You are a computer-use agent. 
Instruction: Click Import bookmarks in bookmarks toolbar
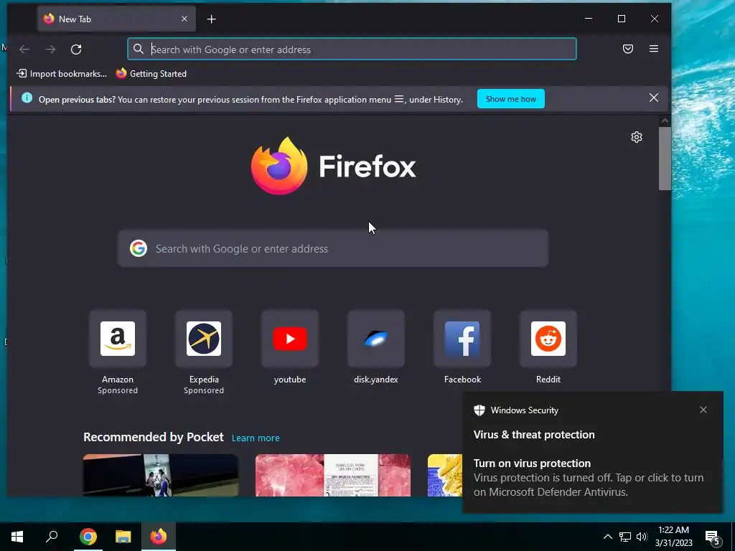[62, 74]
